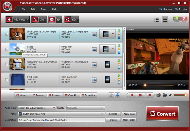The width and height of the screenshot is (190, 131).
Task: Toggle 2D mode for Walt Disney hristmas.mp4
Action: point(94,65)
